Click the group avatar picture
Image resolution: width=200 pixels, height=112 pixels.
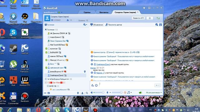(47, 18)
